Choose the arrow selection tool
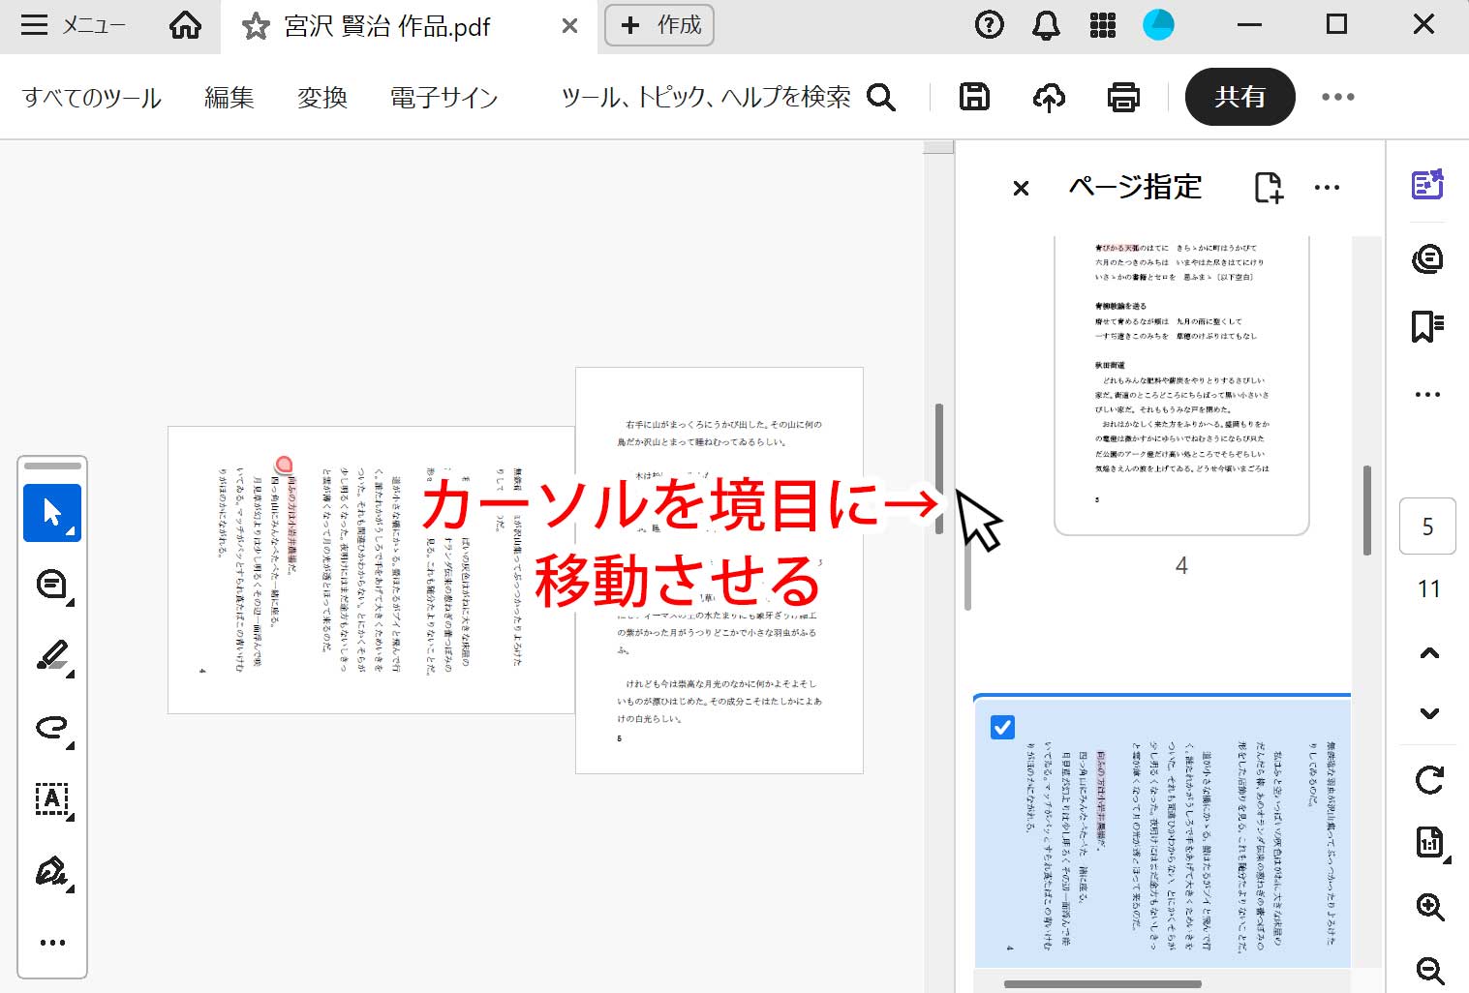Viewport: 1469px width, 993px height. click(52, 513)
